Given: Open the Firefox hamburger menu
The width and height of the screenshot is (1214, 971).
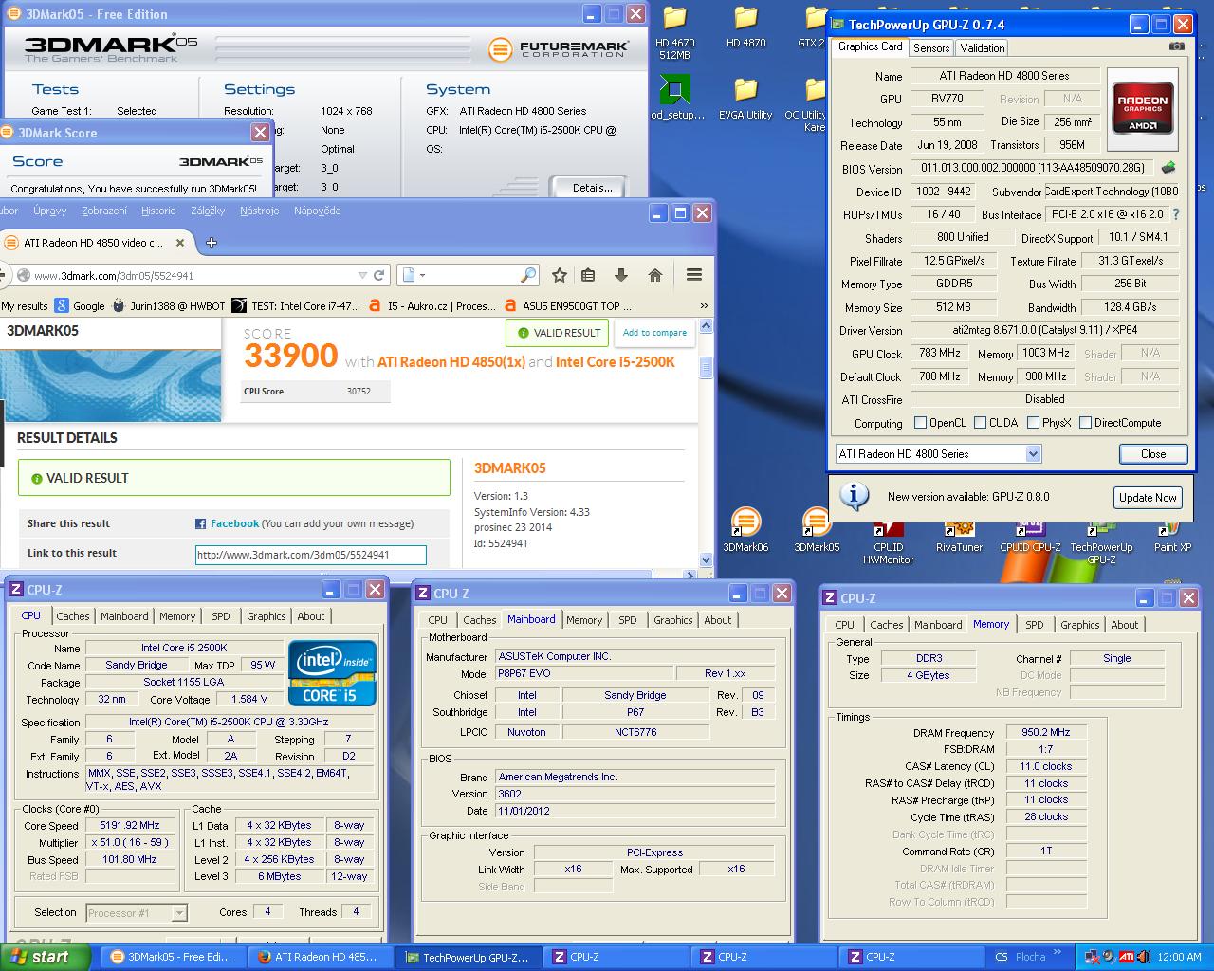Looking at the screenshot, I should point(694,275).
